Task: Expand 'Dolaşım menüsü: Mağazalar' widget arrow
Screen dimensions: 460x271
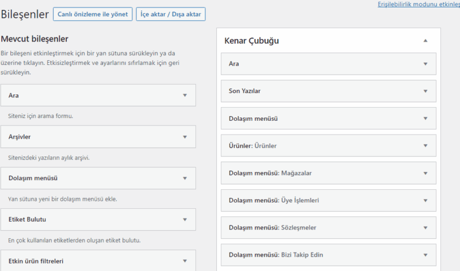Action: (425, 173)
